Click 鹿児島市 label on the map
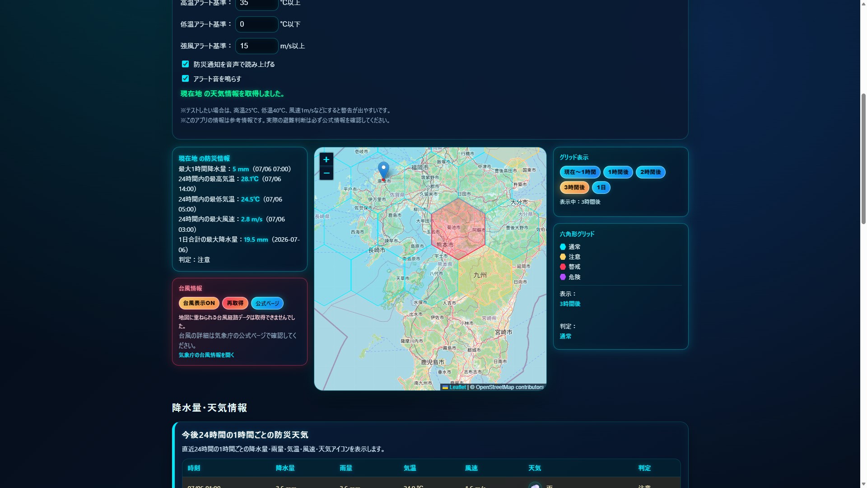This screenshot has width=867, height=488. (433, 362)
